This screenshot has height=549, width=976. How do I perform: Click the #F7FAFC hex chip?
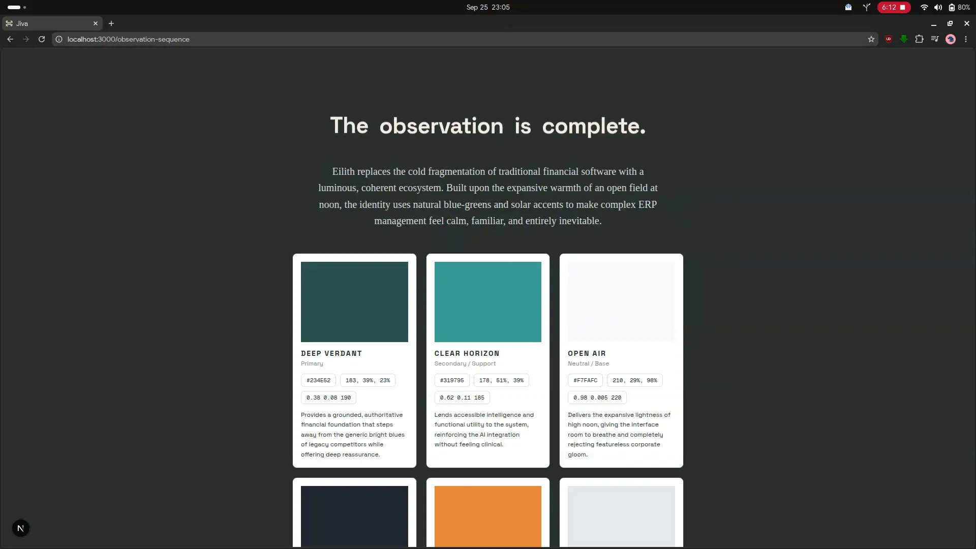(x=586, y=380)
